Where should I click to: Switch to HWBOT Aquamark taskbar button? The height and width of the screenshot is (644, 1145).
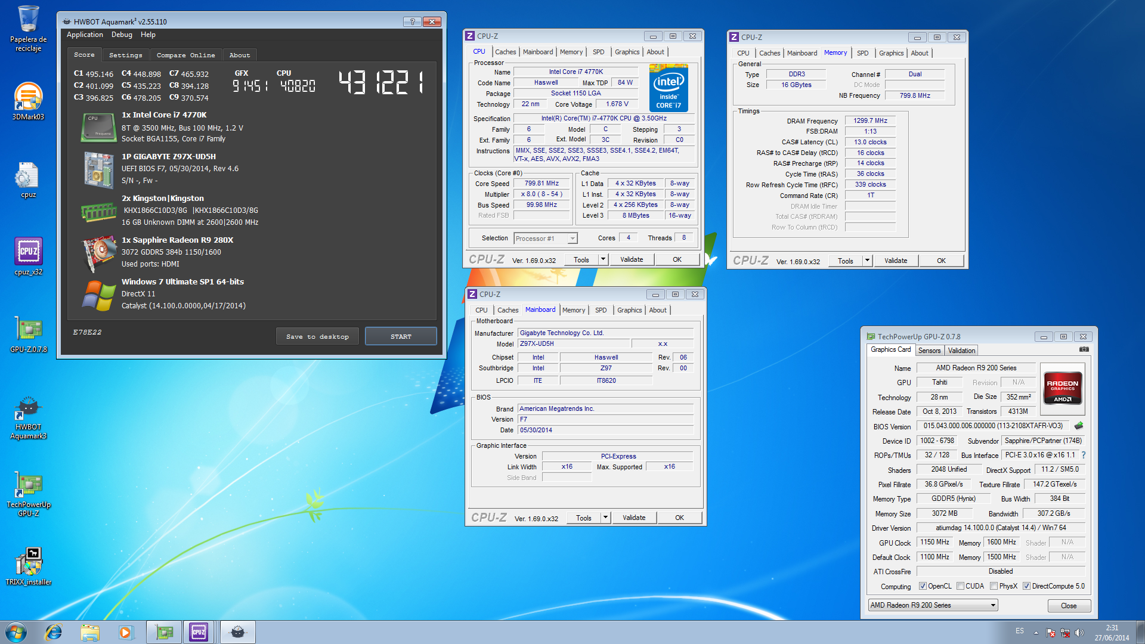[x=237, y=632]
